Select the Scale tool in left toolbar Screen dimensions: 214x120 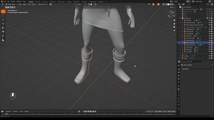[3, 28]
